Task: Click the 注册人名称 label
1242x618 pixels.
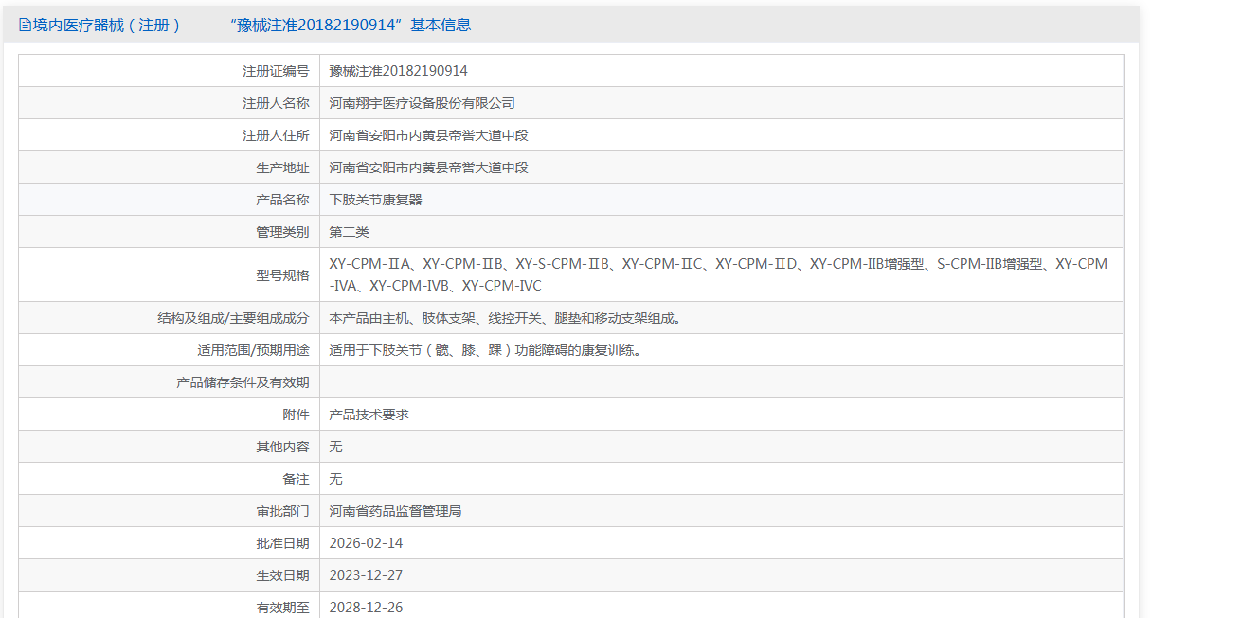Action: click(x=276, y=103)
